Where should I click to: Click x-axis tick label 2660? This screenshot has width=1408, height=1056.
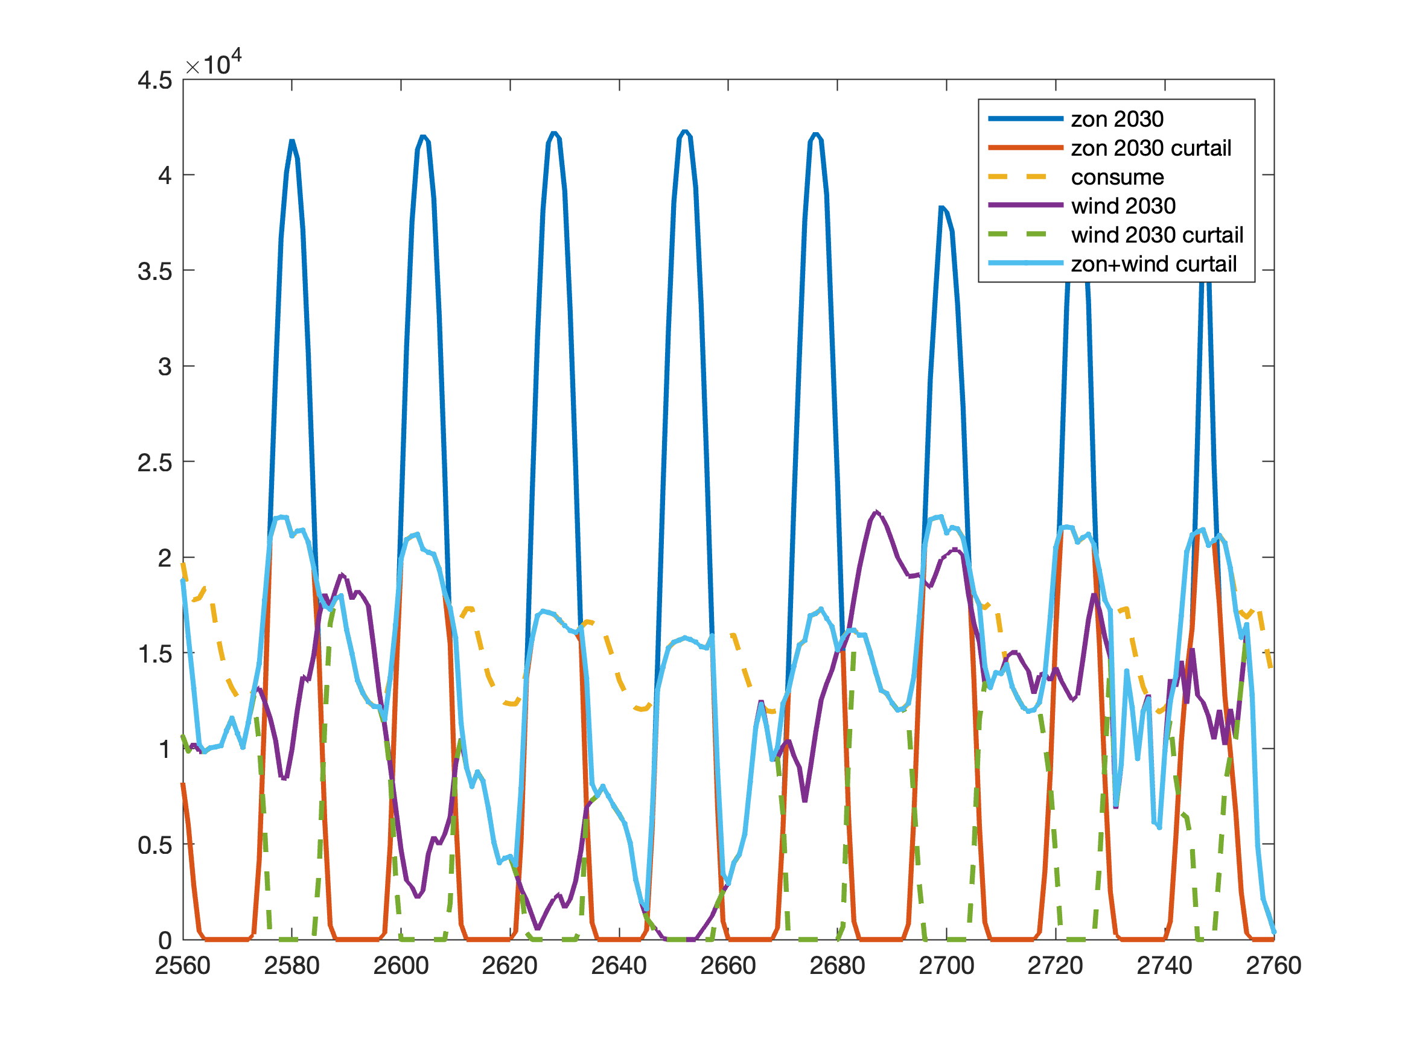[728, 966]
